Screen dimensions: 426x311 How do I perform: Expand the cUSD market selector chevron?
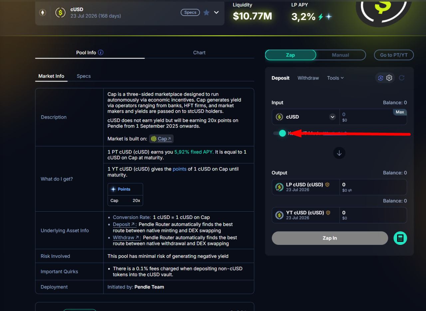216,13
